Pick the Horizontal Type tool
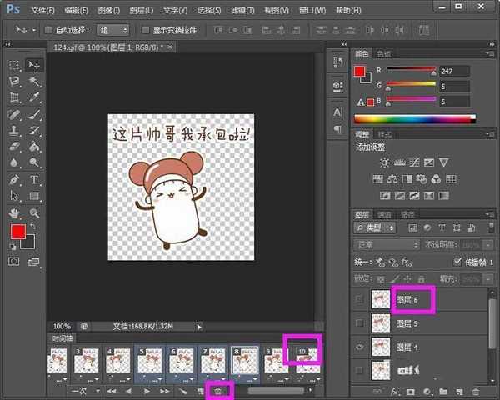500x400 pixels. pos(34,179)
